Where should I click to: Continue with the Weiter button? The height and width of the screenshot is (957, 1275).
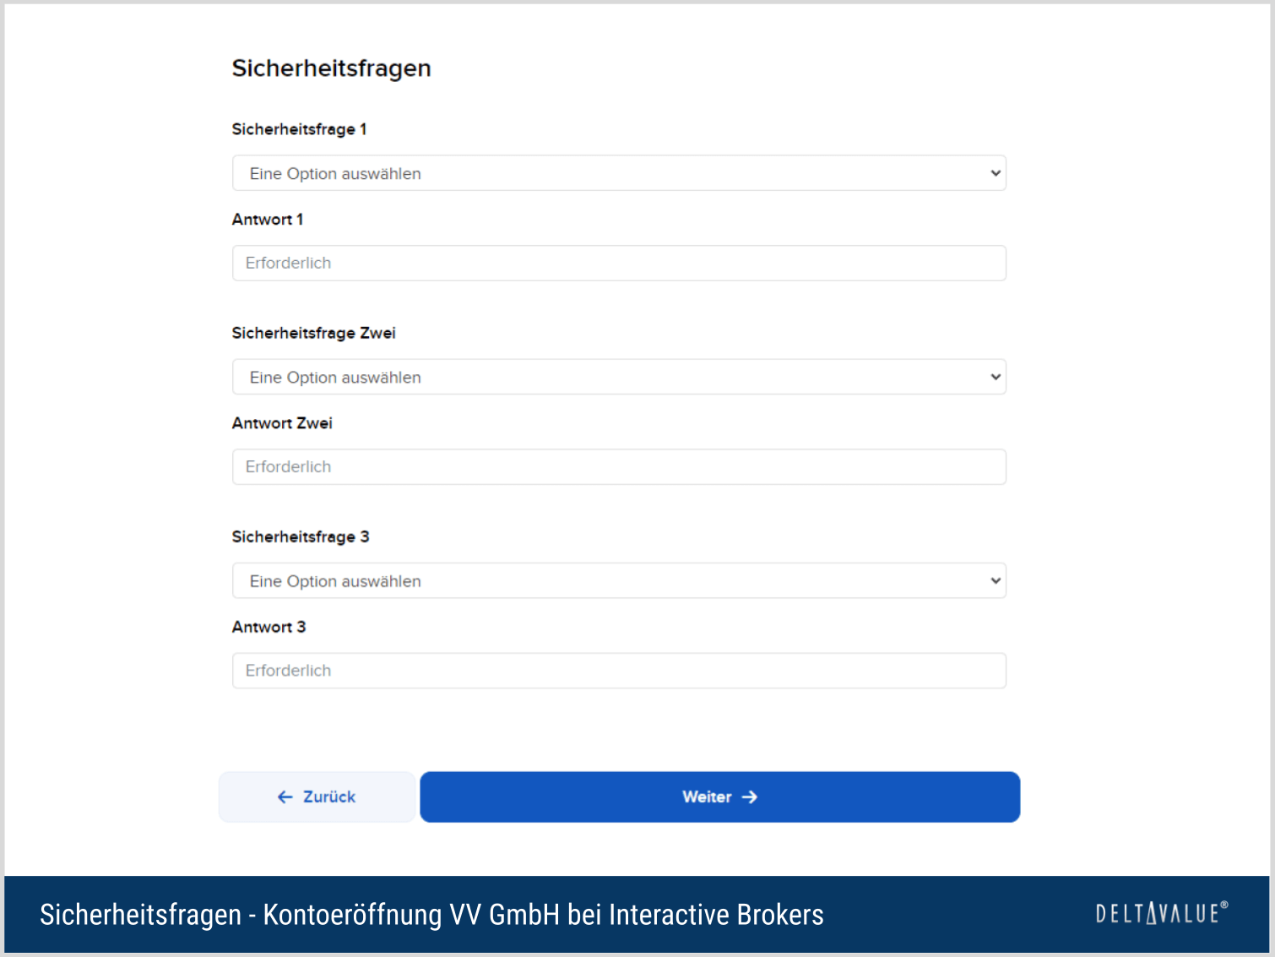coord(720,797)
